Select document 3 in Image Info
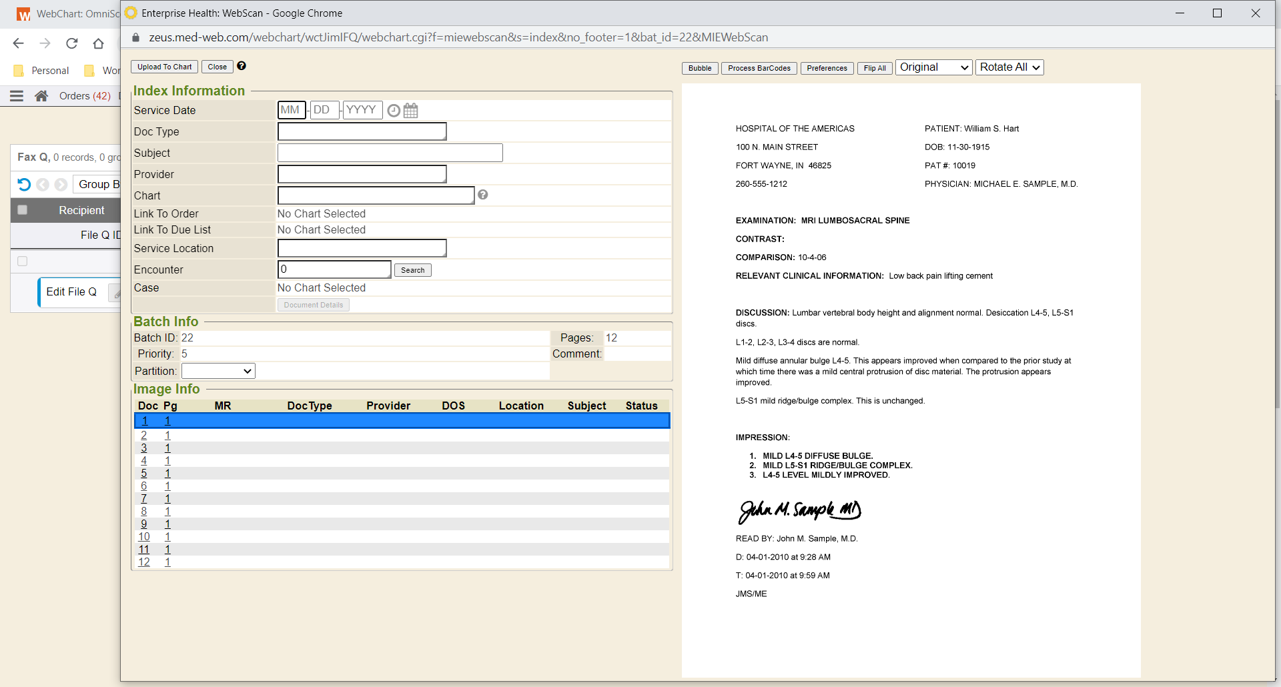The height and width of the screenshot is (687, 1281). [143, 448]
